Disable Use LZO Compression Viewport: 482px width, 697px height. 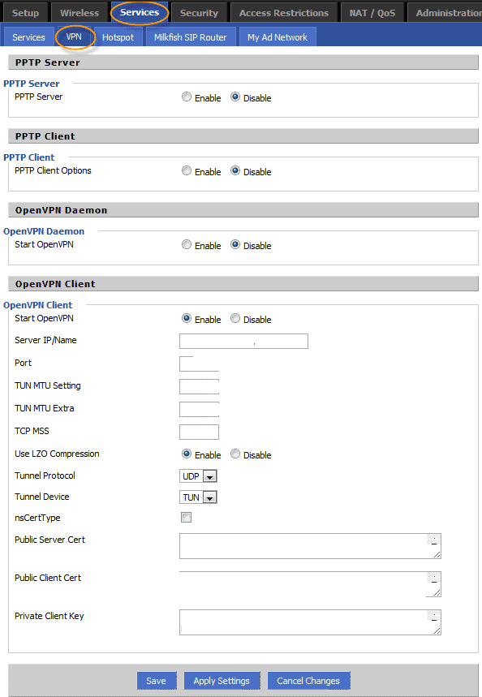click(x=235, y=454)
